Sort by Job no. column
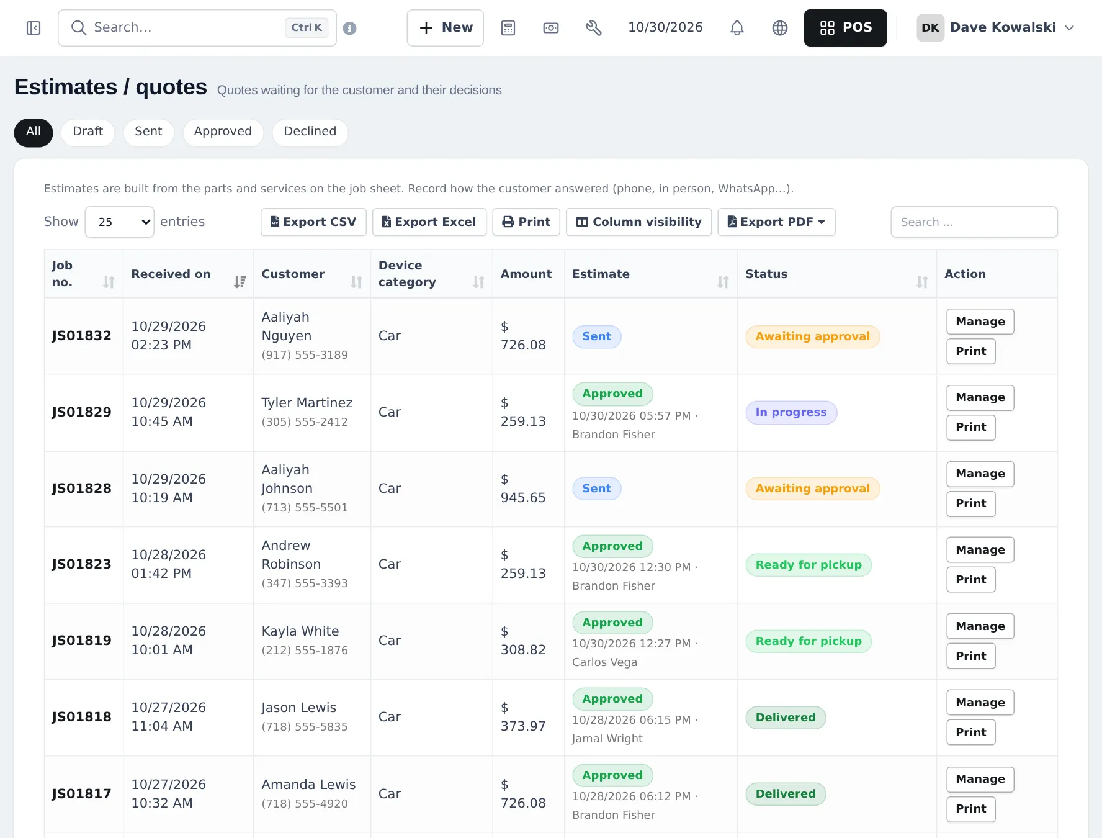1102x838 pixels. pos(83,274)
